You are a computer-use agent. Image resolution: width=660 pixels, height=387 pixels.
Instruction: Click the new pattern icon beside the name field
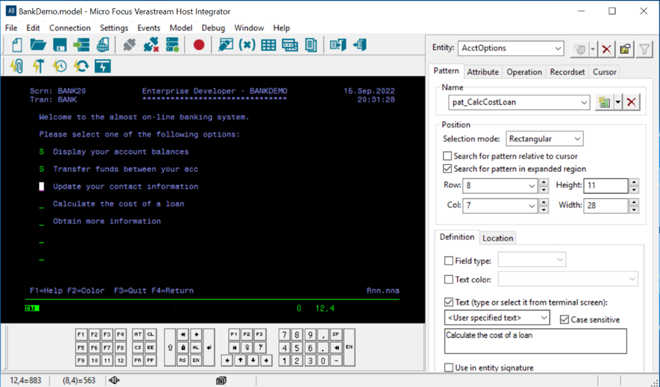pyautogui.click(x=604, y=102)
